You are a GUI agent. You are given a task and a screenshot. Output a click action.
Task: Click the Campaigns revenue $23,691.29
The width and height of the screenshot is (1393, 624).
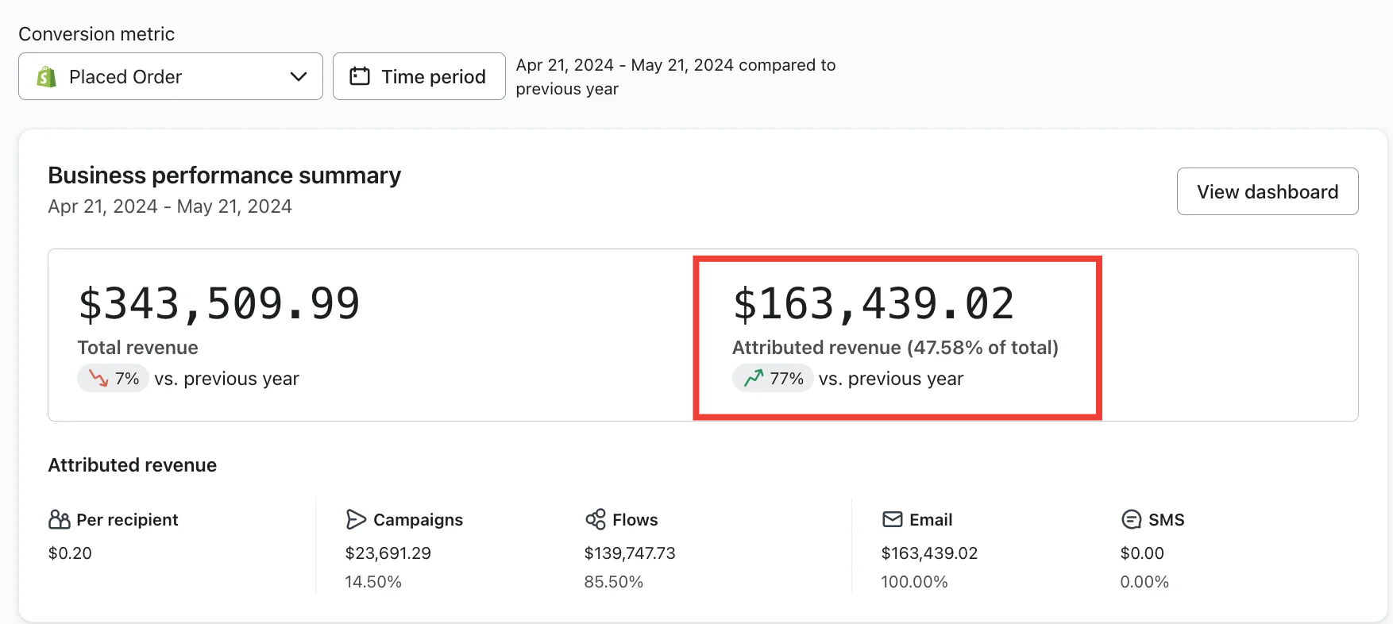(388, 553)
